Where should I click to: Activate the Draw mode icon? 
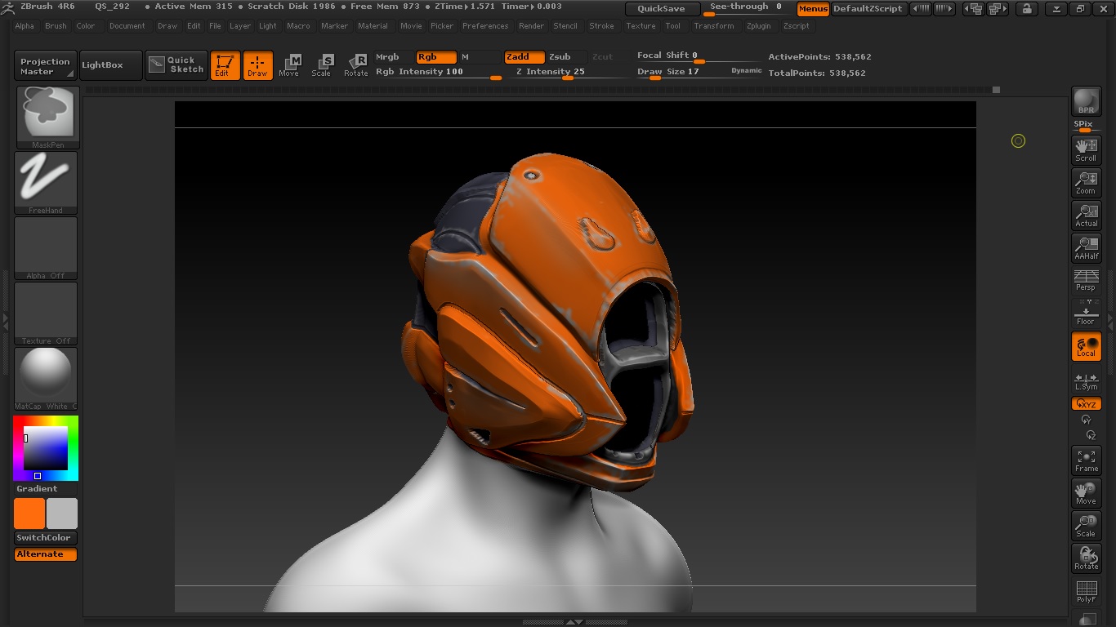pos(257,65)
